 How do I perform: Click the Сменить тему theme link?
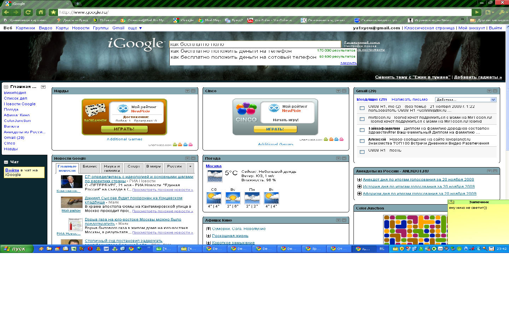click(x=413, y=77)
